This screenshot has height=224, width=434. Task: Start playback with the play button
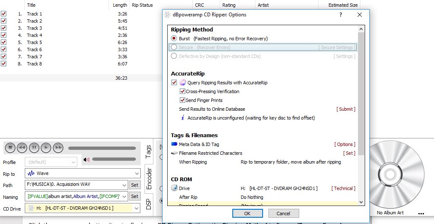(46, 148)
